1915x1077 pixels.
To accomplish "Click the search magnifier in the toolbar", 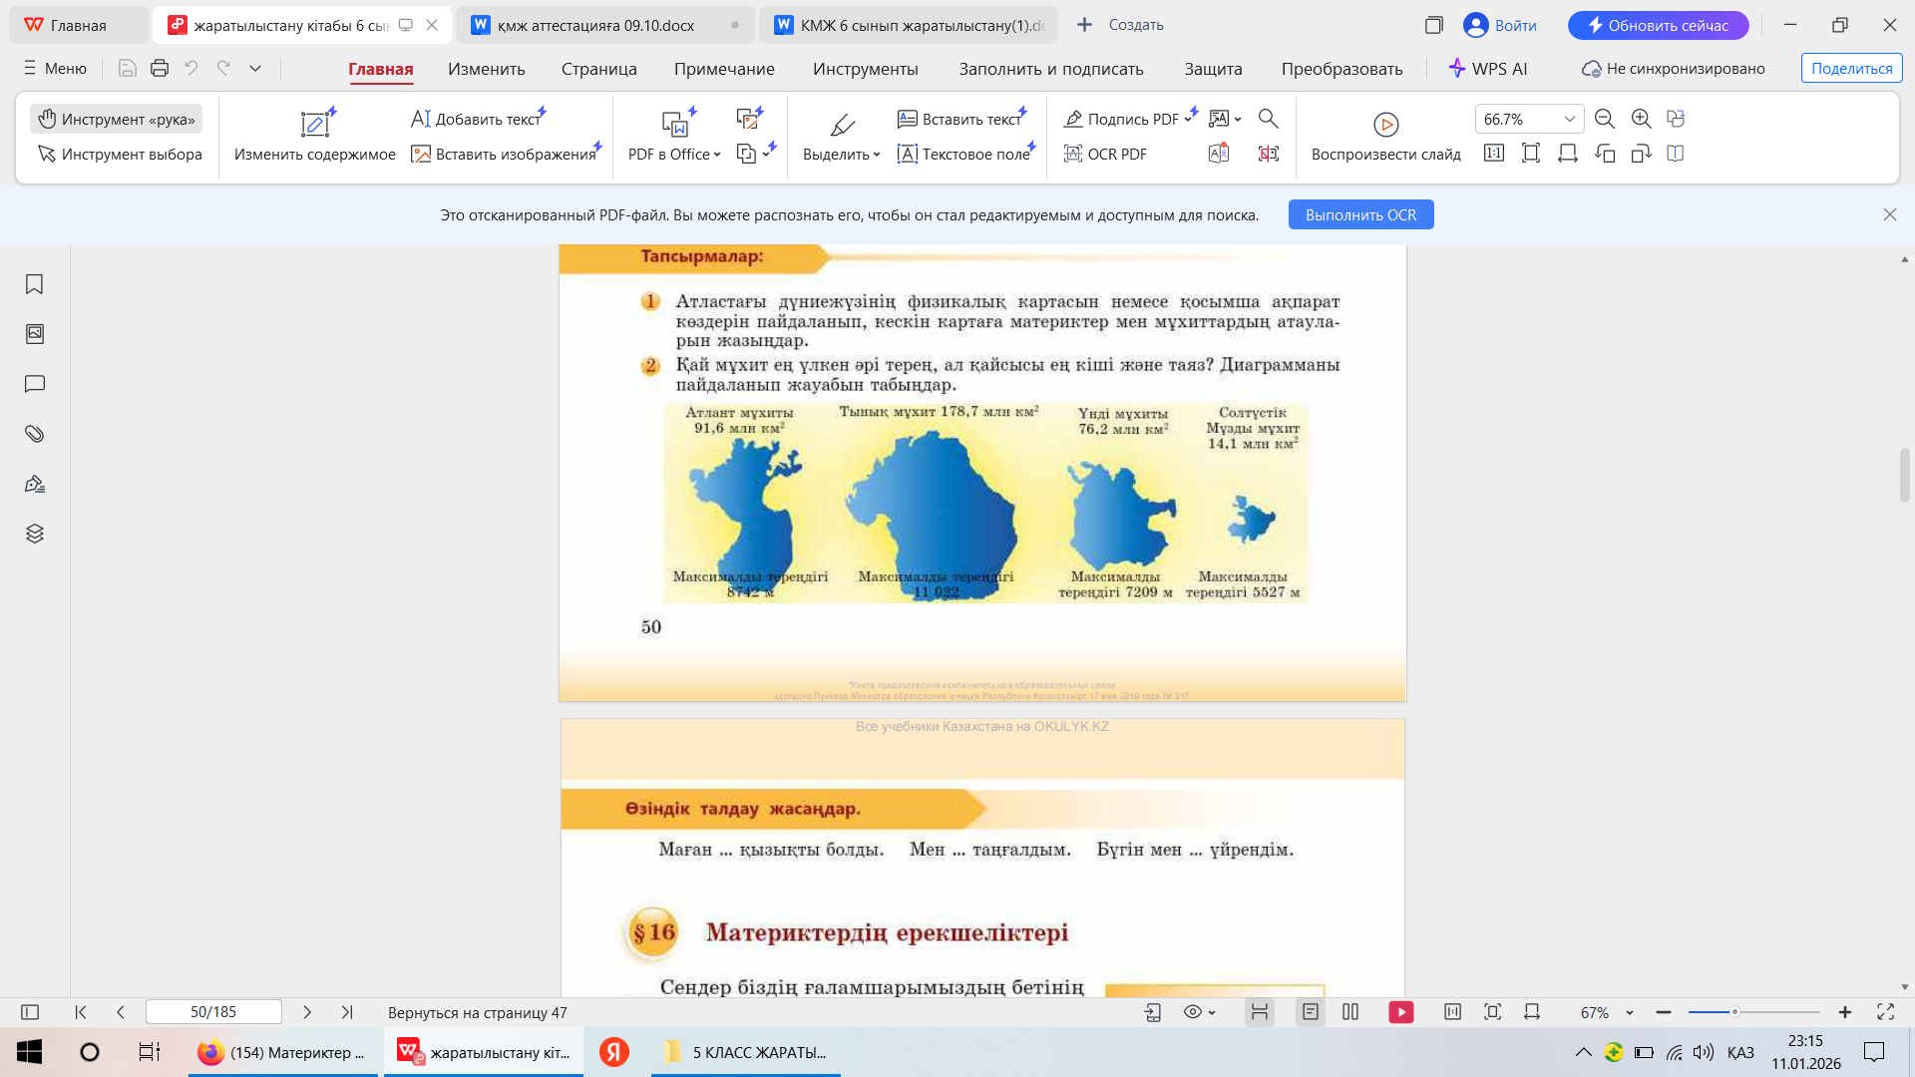I will click(1268, 119).
